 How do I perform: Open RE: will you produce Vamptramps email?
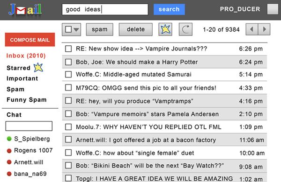point(164,101)
